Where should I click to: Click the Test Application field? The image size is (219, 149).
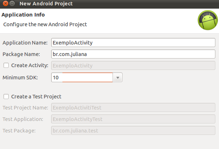pyautogui.click(x=133, y=119)
